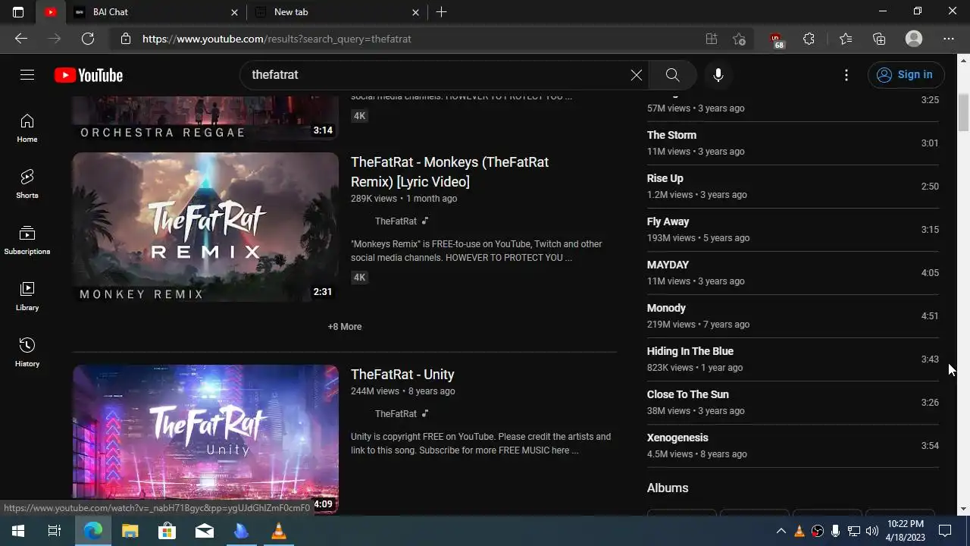Open Edge settings and more menu
Image resolution: width=970 pixels, height=546 pixels.
(x=949, y=39)
